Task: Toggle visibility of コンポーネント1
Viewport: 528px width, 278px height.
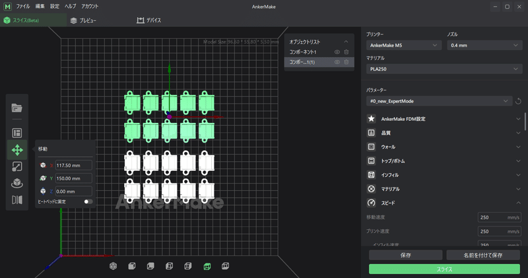Action: 337,52
